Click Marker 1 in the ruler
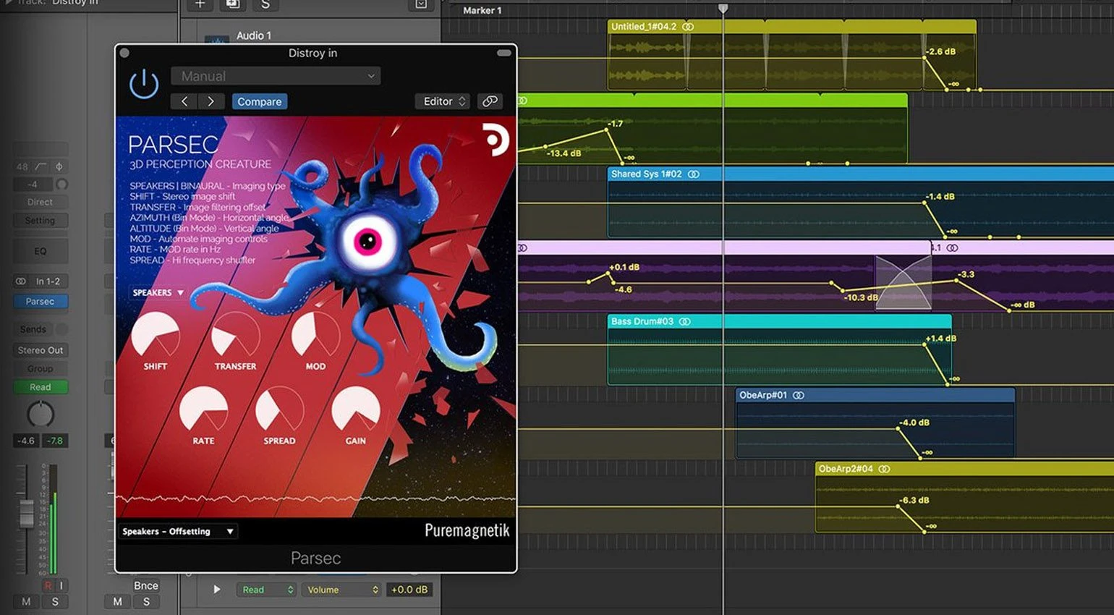The height and width of the screenshot is (615, 1114). pos(482,10)
